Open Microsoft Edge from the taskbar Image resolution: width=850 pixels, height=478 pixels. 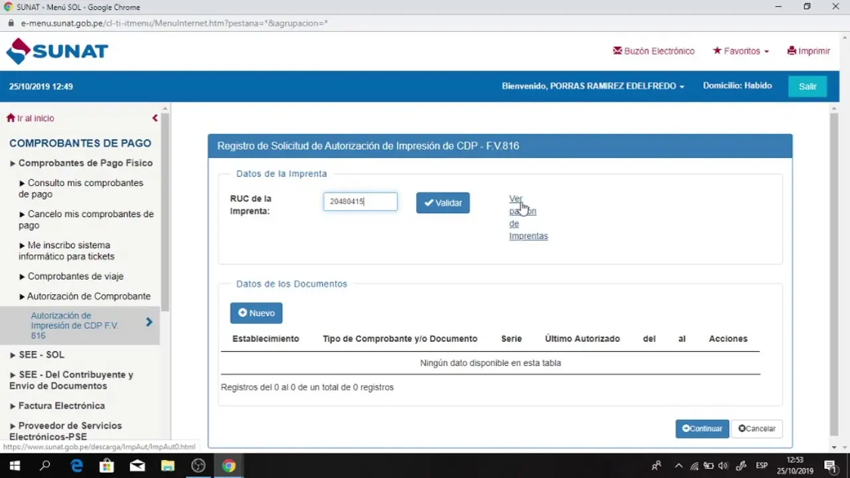click(76, 466)
